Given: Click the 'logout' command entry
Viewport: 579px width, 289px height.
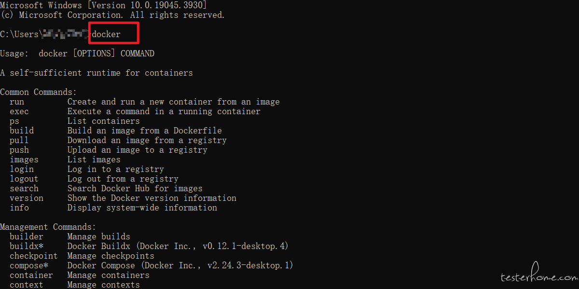Looking at the screenshot, I should point(24,179).
